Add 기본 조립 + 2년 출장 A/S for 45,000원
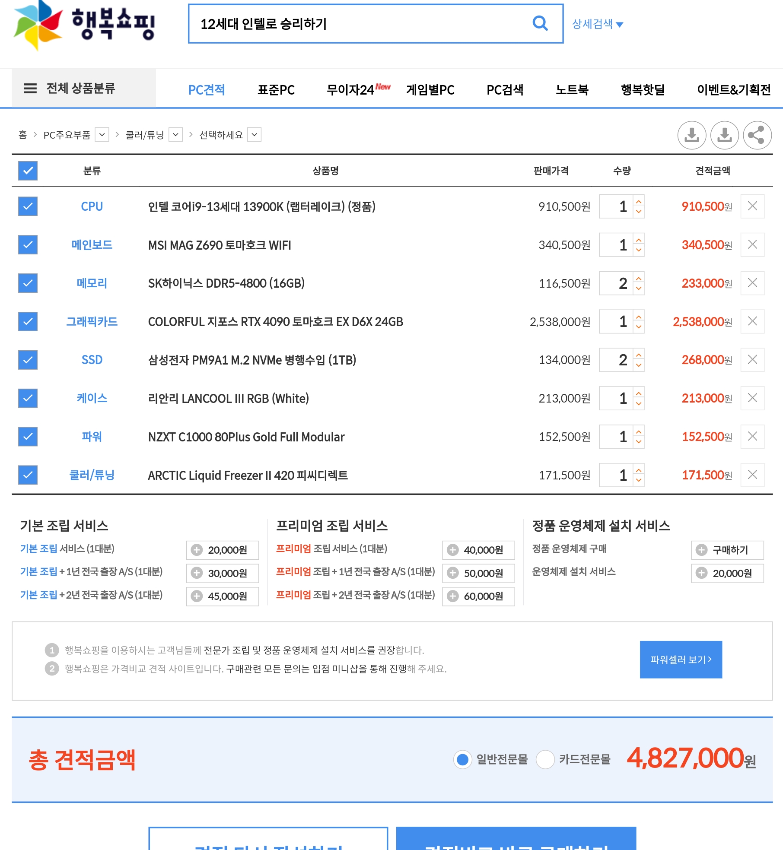Screen dimensions: 783x850 click(x=223, y=596)
